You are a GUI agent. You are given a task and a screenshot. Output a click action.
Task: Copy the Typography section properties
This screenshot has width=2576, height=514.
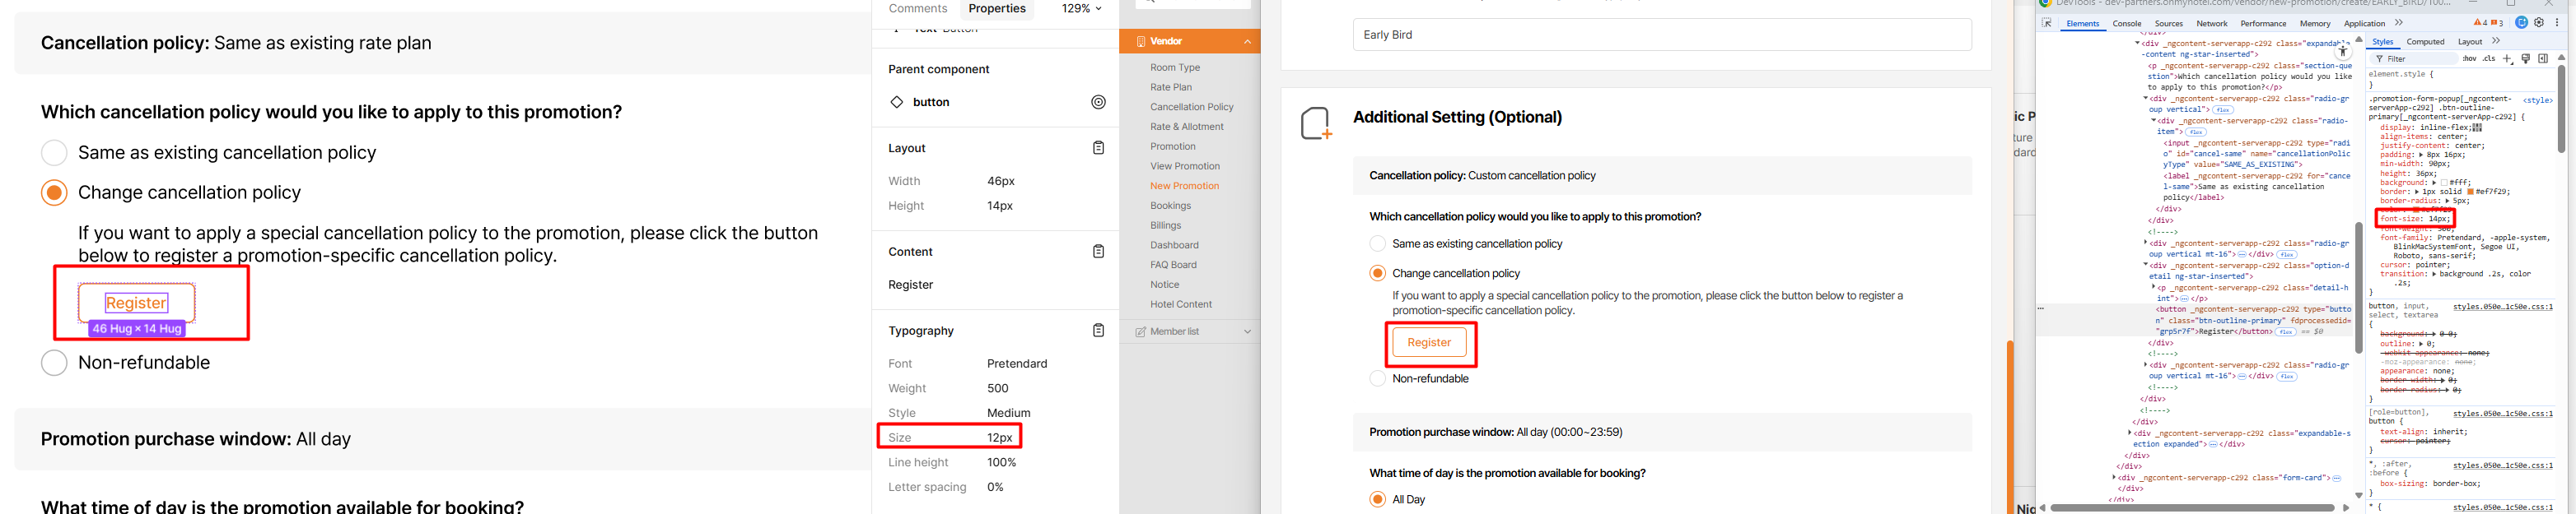tap(1098, 331)
